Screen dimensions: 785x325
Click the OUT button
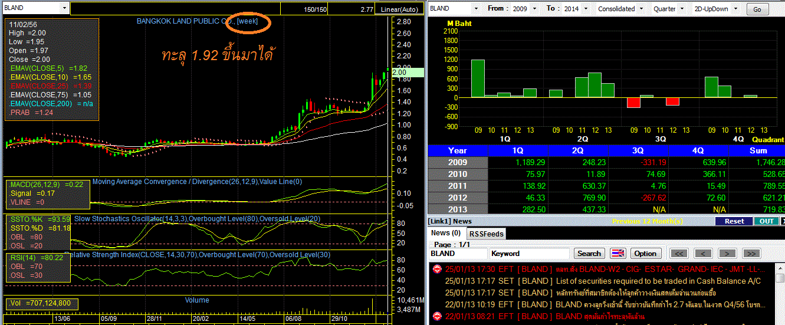(766, 221)
